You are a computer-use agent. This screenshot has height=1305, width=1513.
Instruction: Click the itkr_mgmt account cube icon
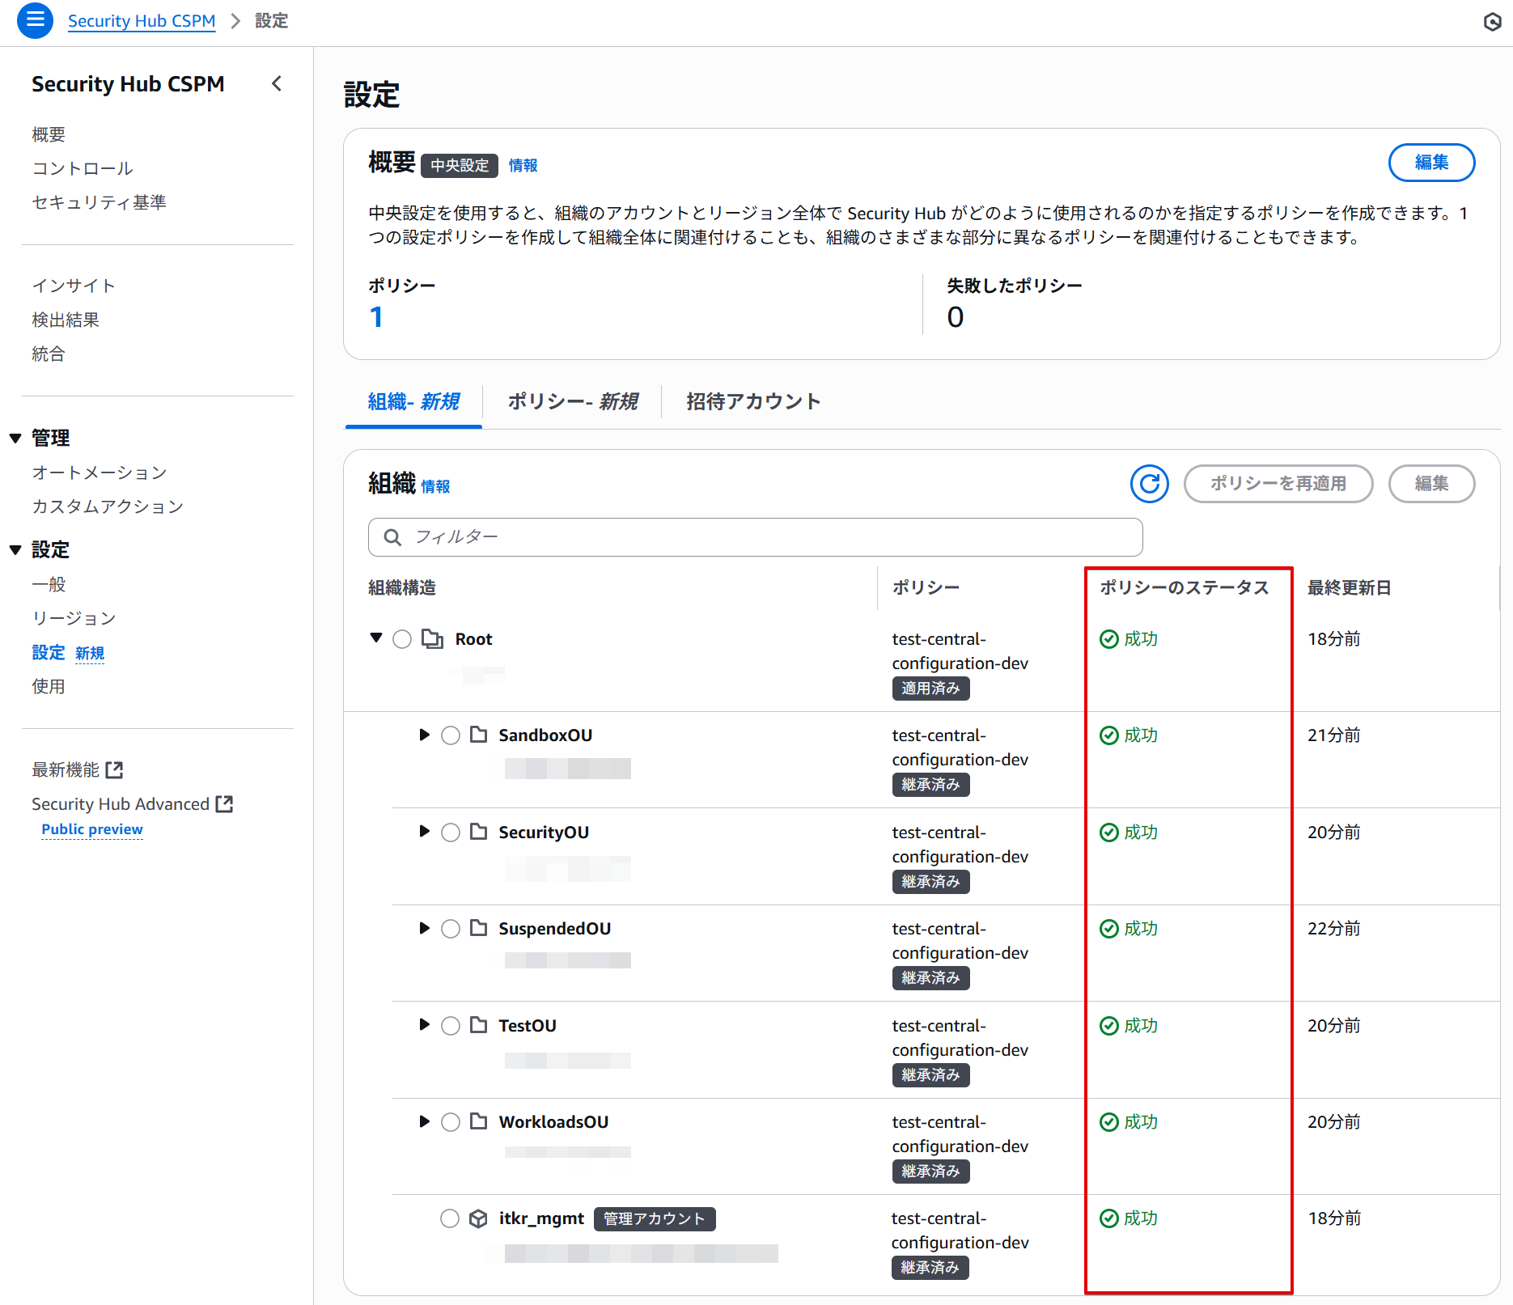point(478,1218)
